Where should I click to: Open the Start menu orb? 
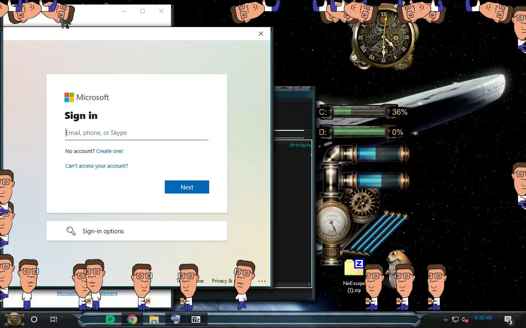(14, 319)
